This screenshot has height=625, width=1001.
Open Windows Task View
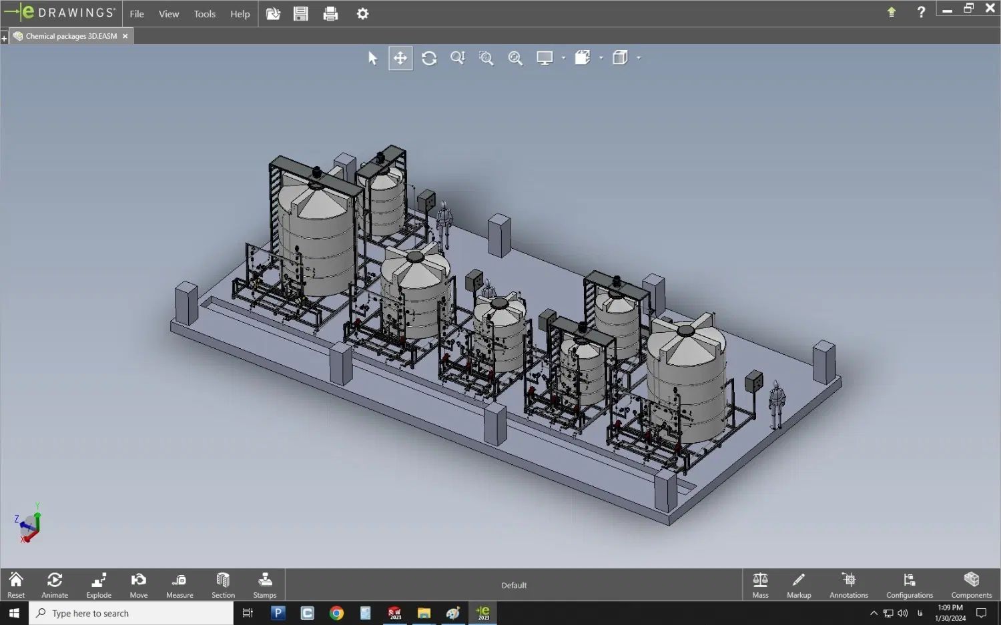(248, 613)
